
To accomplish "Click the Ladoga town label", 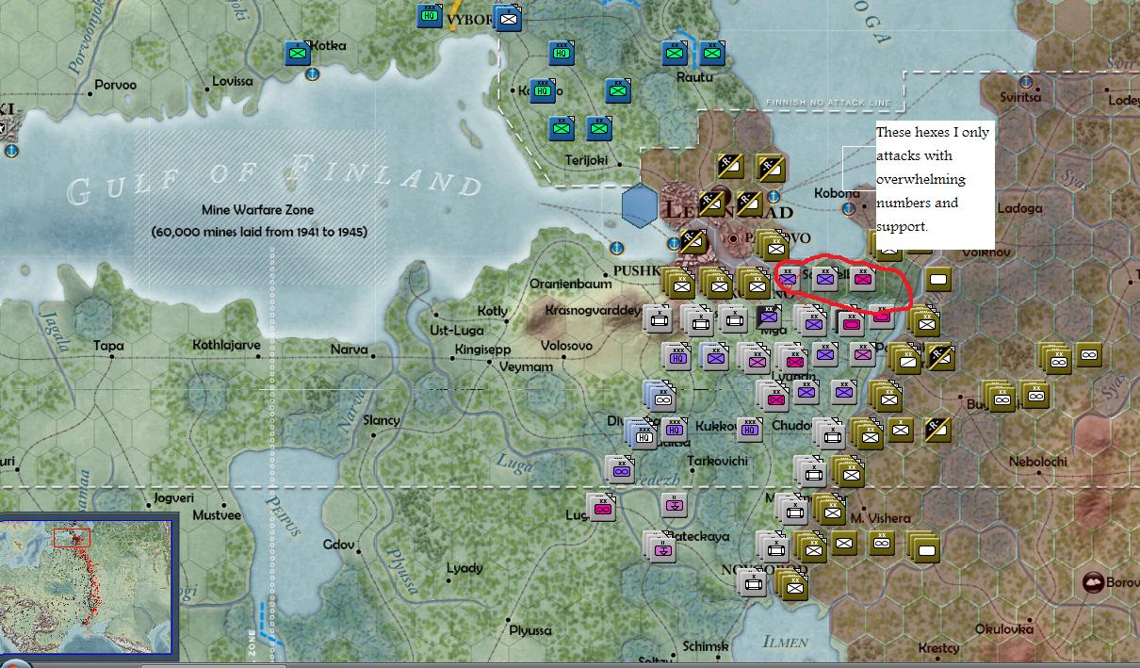I will 1019,208.
